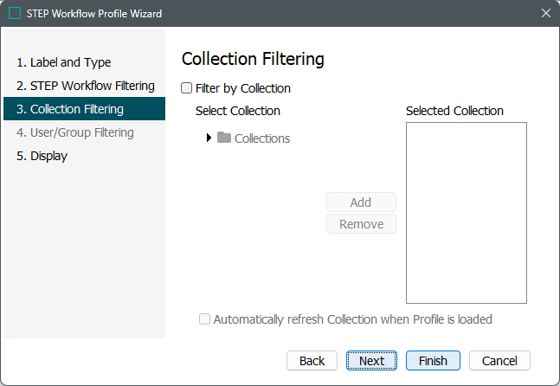Click Finish to complete the wizard
Screen dimensions: 560x386
point(433,361)
